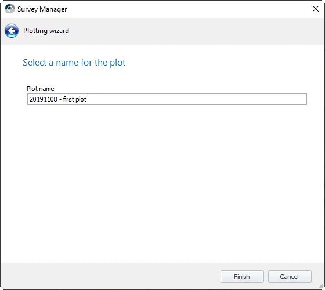Click the "Plot name" field label

(x=41, y=89)
